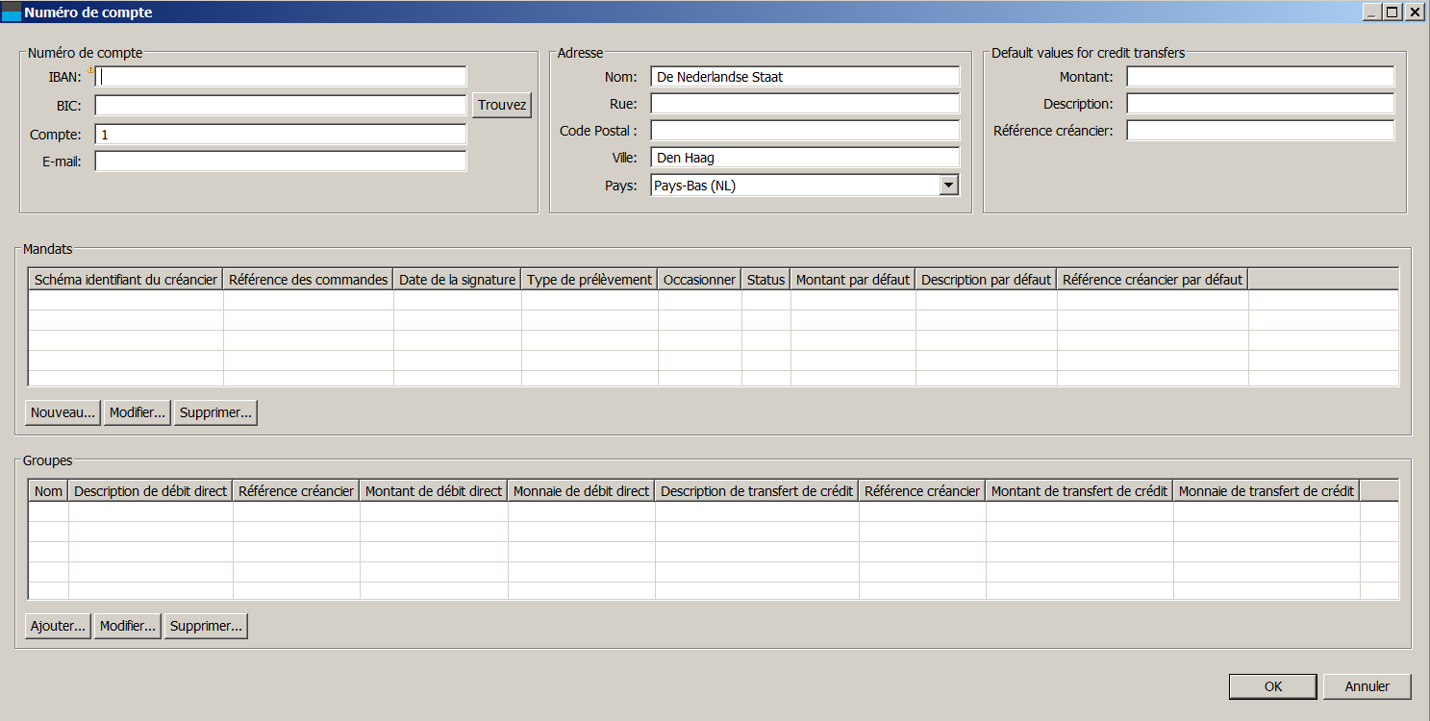1430x721 pixels.
Task: Click the IBAN warning indicator icon
Action: point(91,70)
